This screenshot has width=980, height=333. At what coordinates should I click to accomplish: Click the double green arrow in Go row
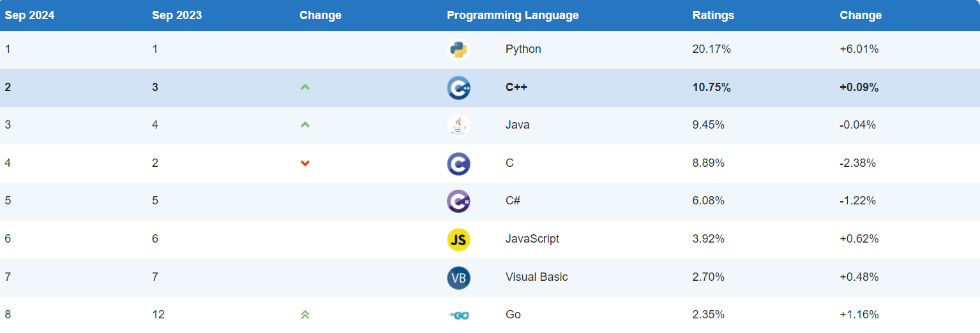(305, 315)
